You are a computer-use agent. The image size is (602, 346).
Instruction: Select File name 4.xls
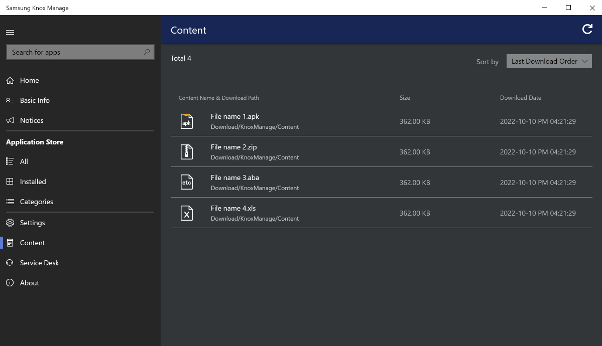(233, 208)
